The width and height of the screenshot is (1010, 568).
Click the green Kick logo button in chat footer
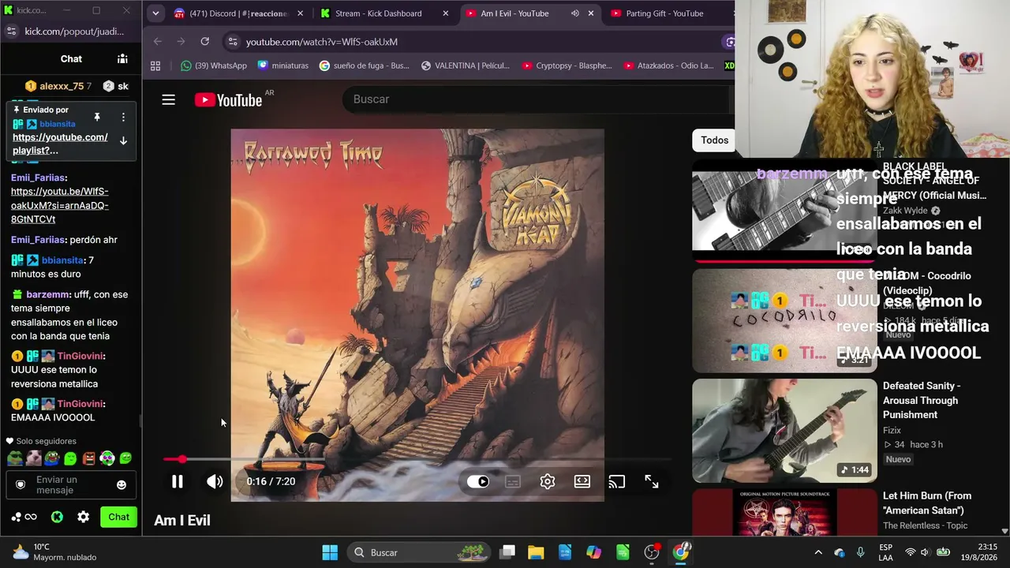(x=57, y=517)
